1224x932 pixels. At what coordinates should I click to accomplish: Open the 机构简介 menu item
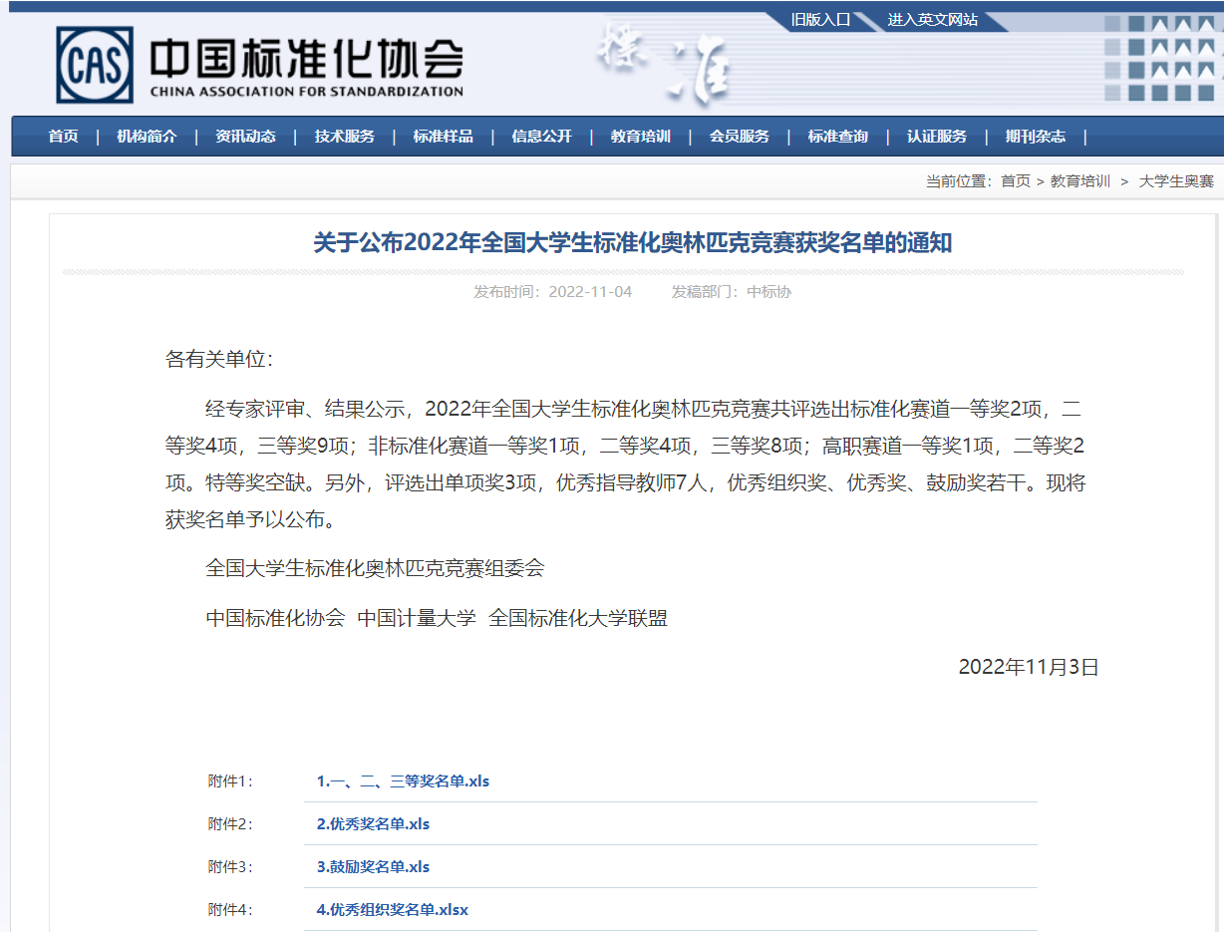(147, 137)
